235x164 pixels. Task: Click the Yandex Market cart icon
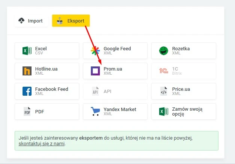(x=95, y=111)
